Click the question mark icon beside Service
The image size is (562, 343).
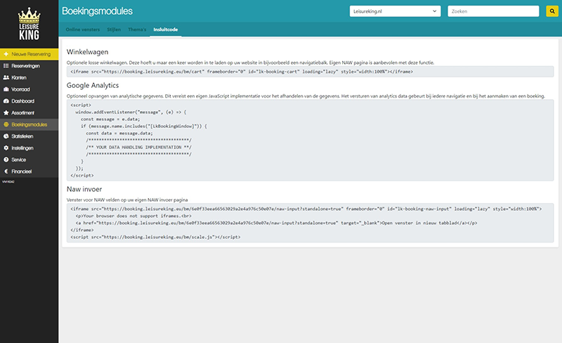pyautogui.click(x=6, y=160)
